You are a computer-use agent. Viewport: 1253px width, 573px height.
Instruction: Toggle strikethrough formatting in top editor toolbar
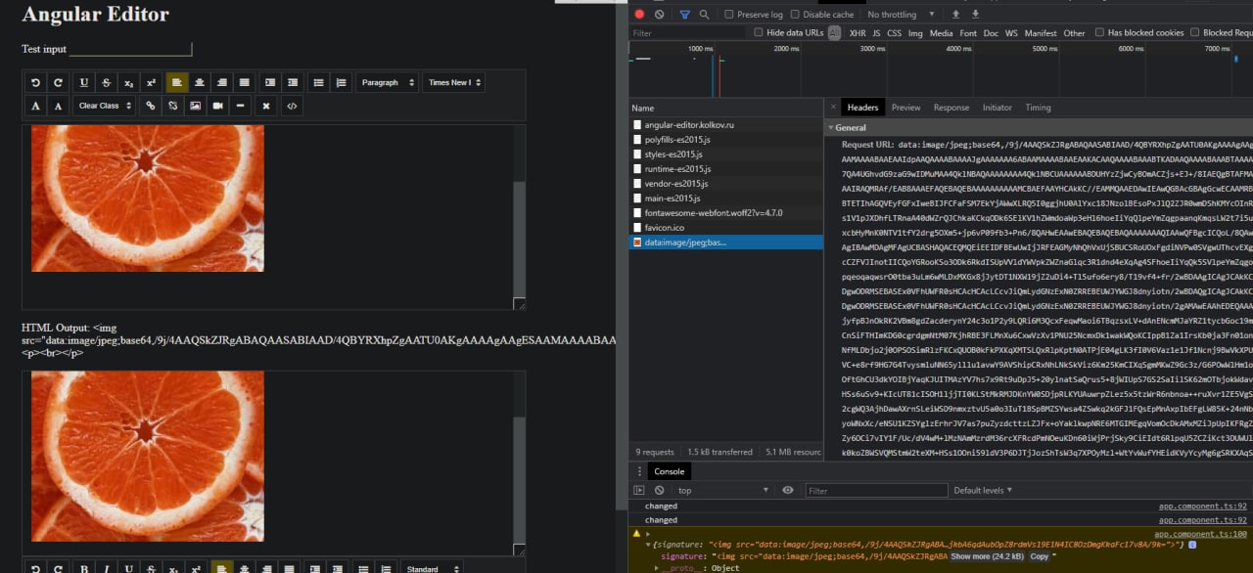[107, 83]
